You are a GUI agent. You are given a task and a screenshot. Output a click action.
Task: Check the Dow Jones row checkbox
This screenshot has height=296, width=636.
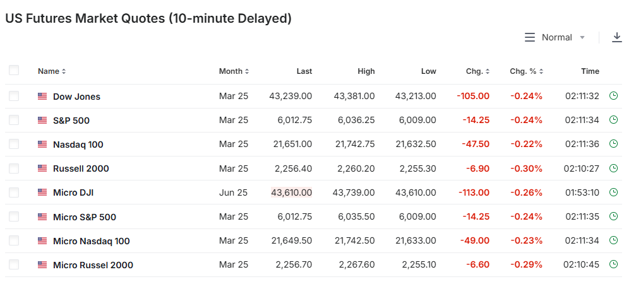point(14,96)
